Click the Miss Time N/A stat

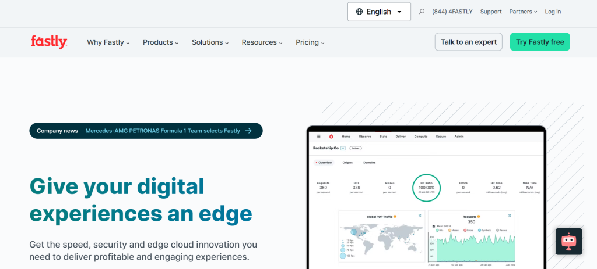[529, 188]
